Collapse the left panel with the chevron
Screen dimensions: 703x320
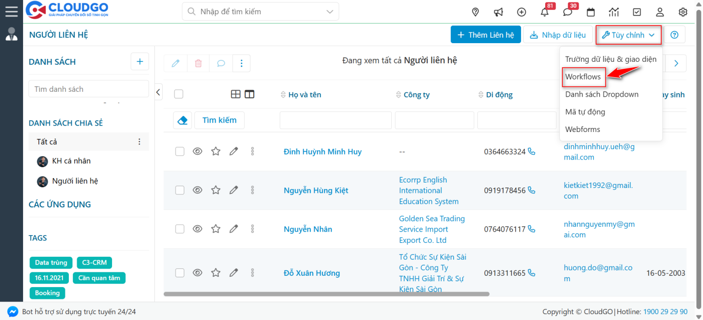158,91
